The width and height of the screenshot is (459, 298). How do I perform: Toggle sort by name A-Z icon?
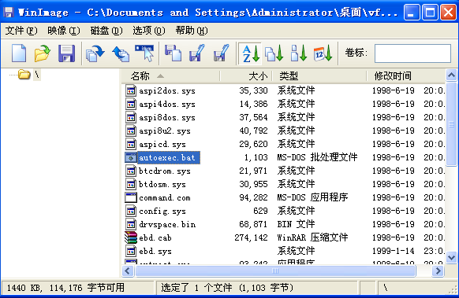[251, 53]
